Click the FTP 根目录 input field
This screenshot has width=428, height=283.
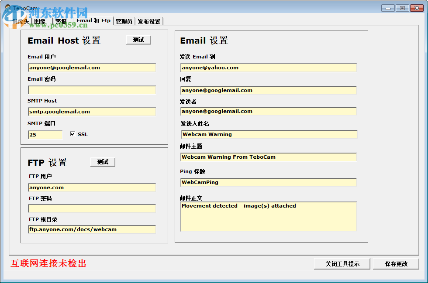pyautogui.click(x=92, y=229)
